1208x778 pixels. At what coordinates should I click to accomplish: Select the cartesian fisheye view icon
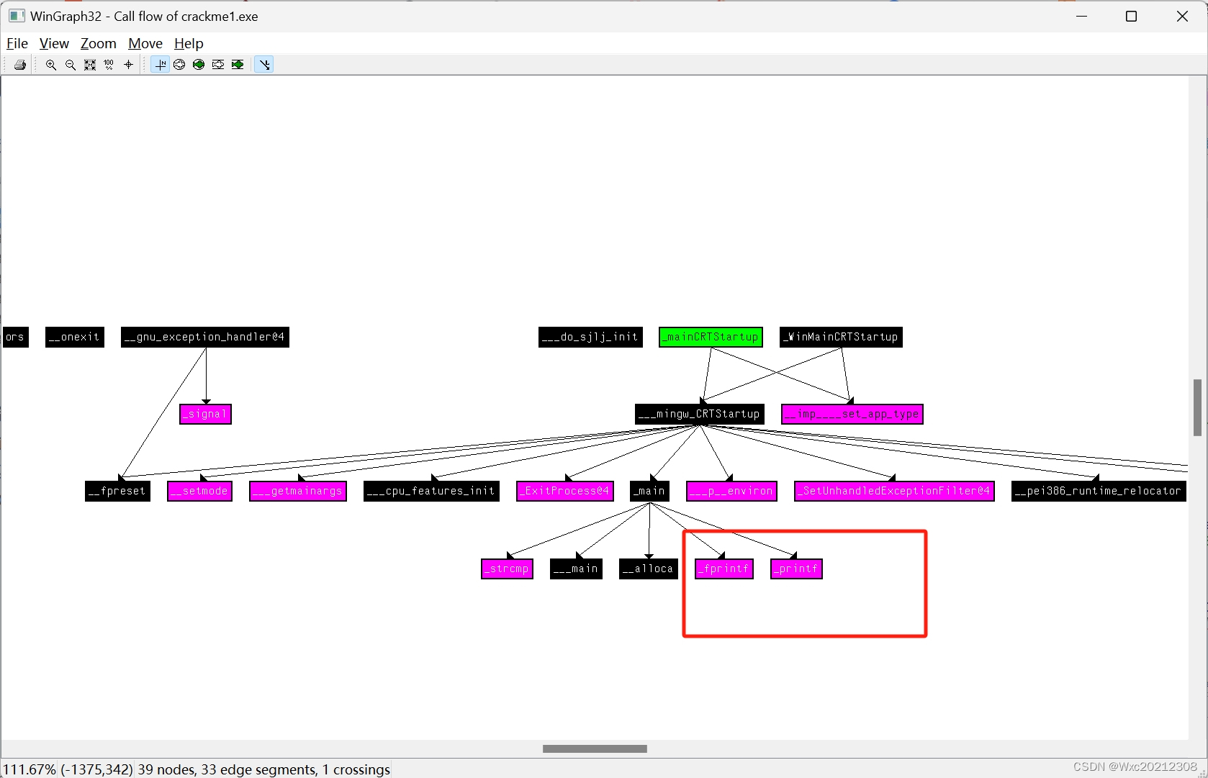(218, 65)
